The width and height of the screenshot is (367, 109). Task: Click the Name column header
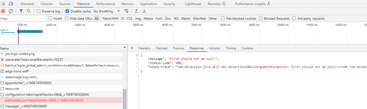coord(61,48)
